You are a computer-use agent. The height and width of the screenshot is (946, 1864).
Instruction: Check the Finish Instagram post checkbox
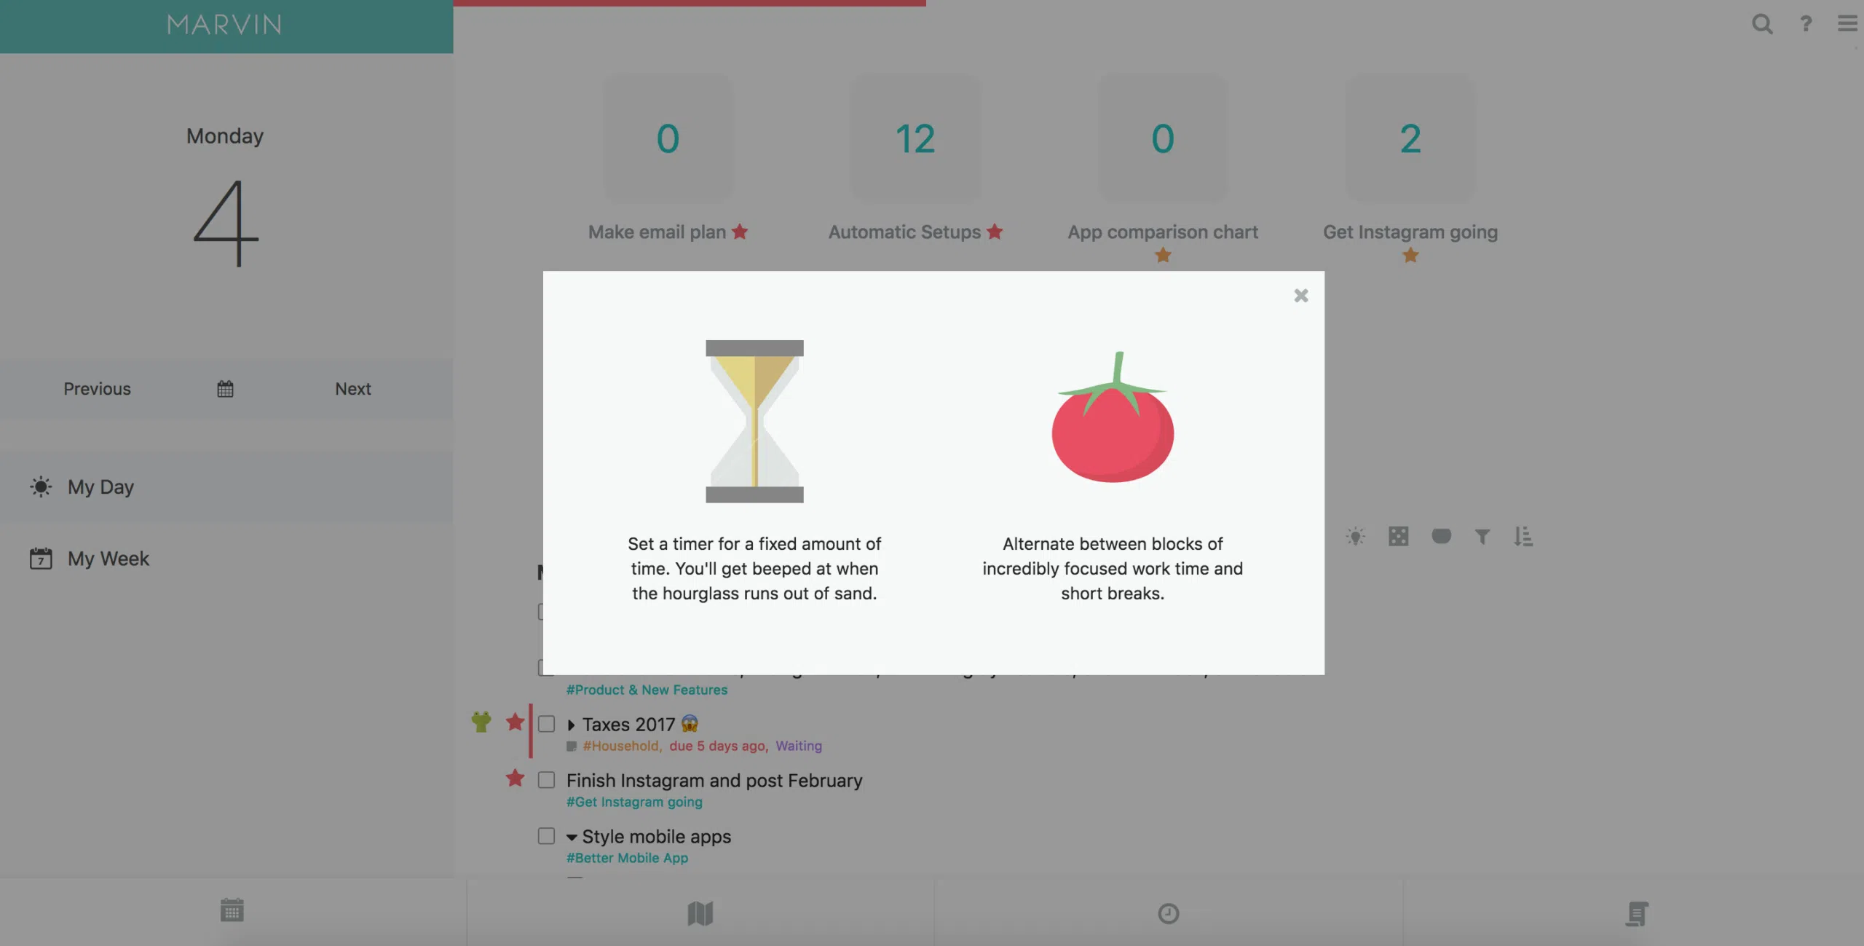pos(545,779)
